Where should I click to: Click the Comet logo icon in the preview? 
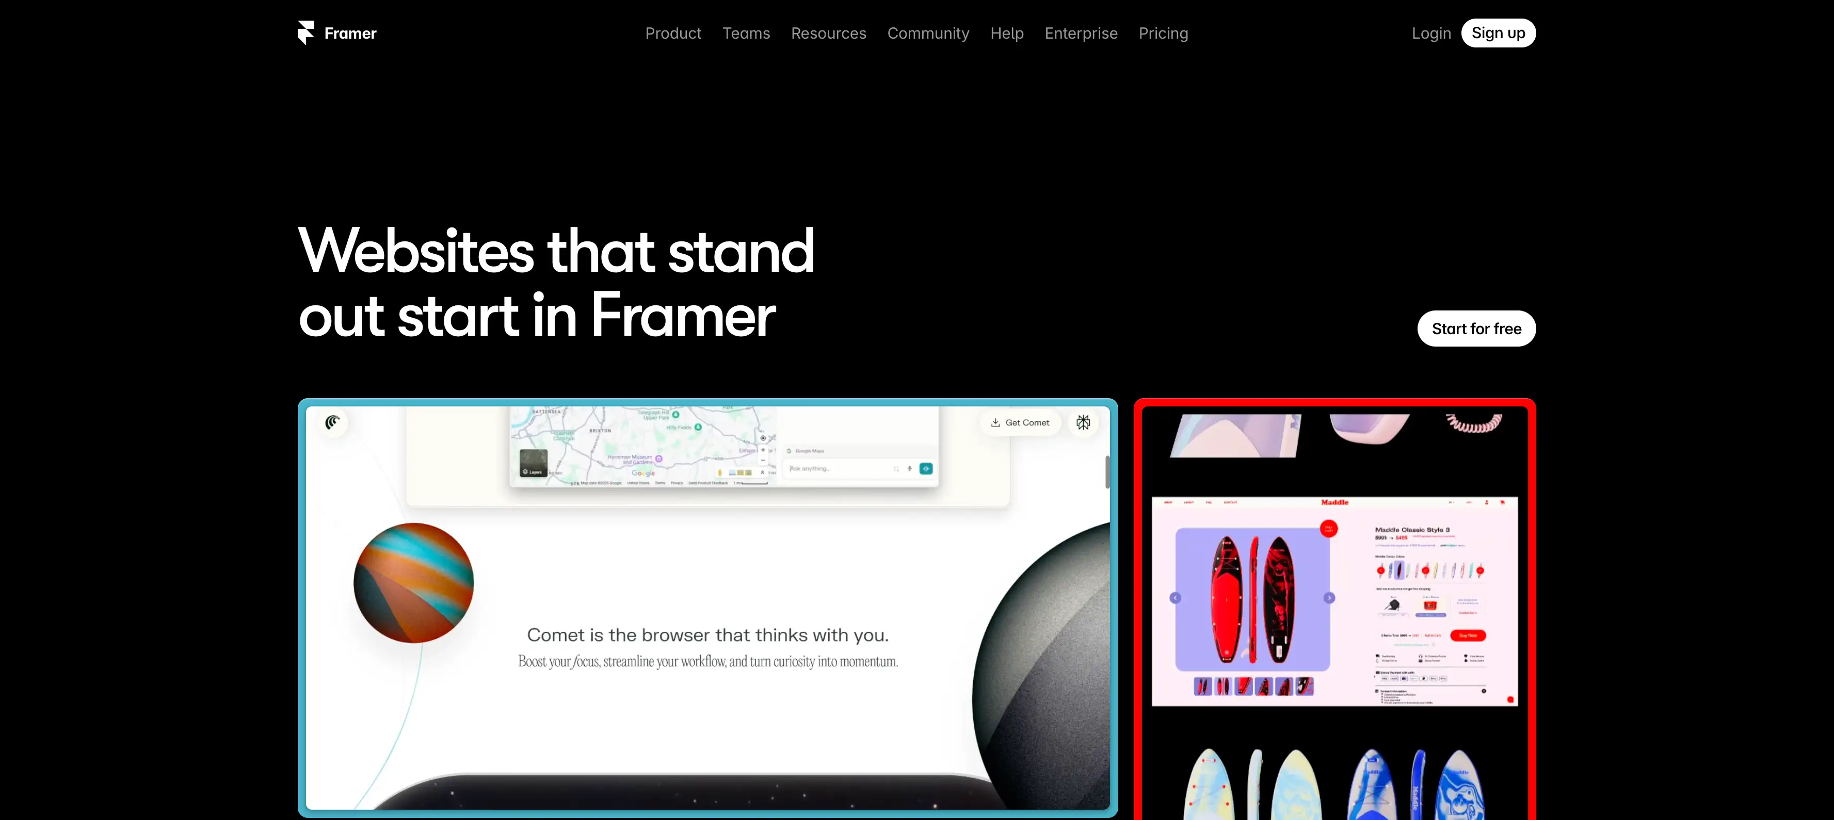pos(332,423)
